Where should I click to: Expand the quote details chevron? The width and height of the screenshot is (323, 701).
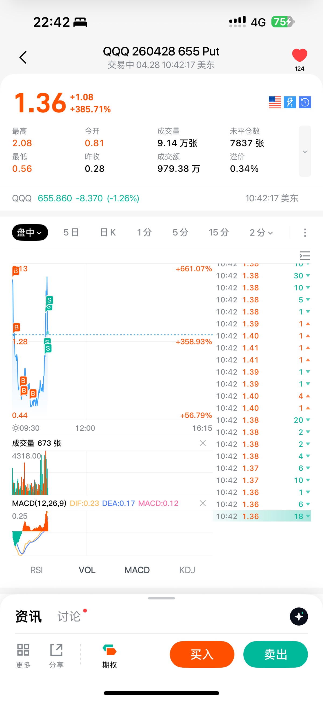[305, 151]
